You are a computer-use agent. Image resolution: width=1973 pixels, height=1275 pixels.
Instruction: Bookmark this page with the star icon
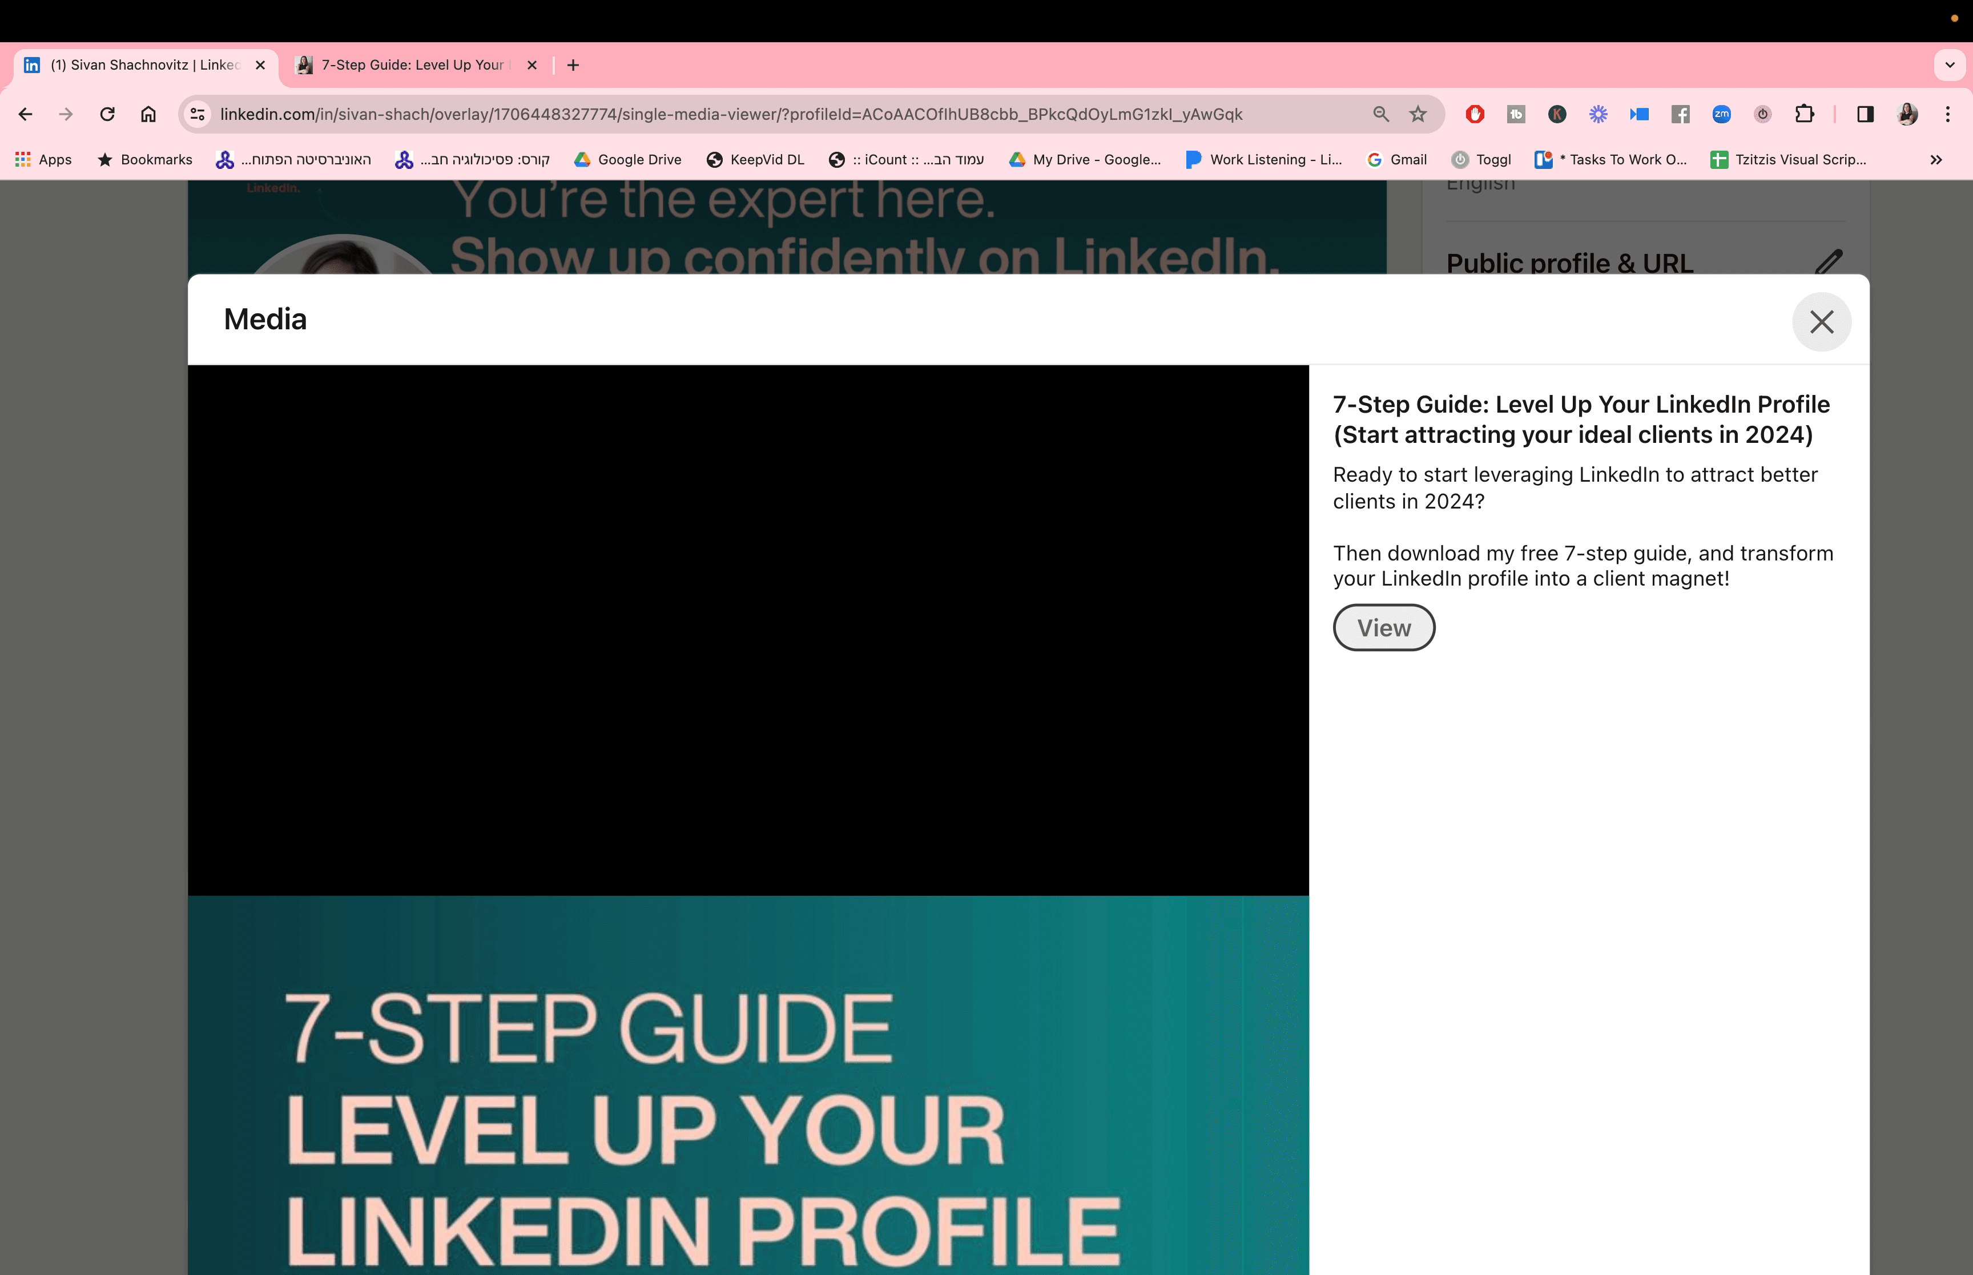(1418, 114)
